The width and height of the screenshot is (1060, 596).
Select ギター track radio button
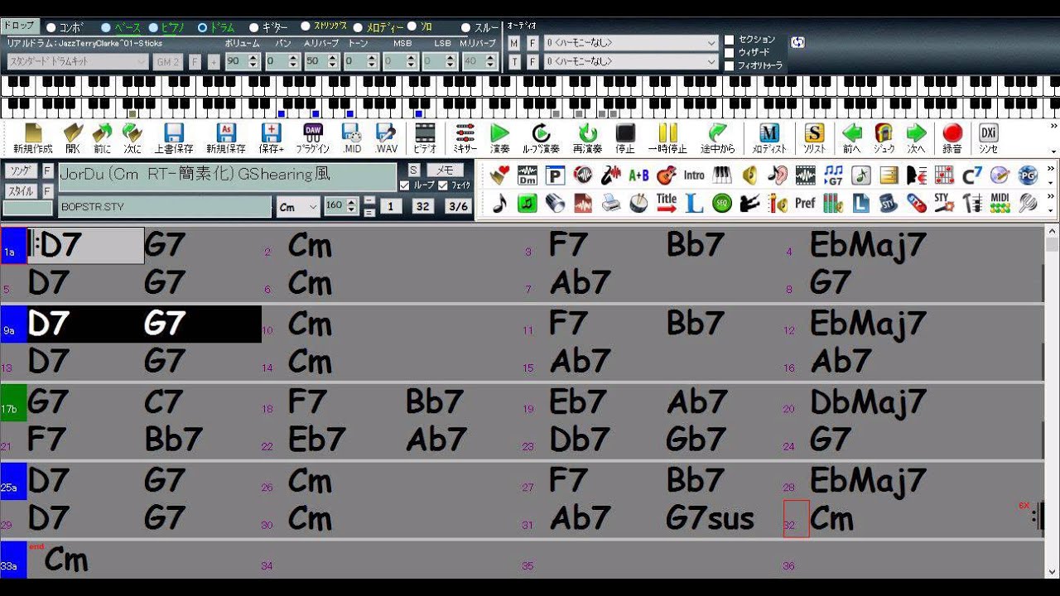click(254, 27)
